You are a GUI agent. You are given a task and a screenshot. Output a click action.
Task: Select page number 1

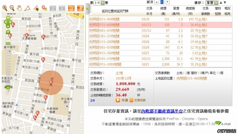(x=162, y=2)
